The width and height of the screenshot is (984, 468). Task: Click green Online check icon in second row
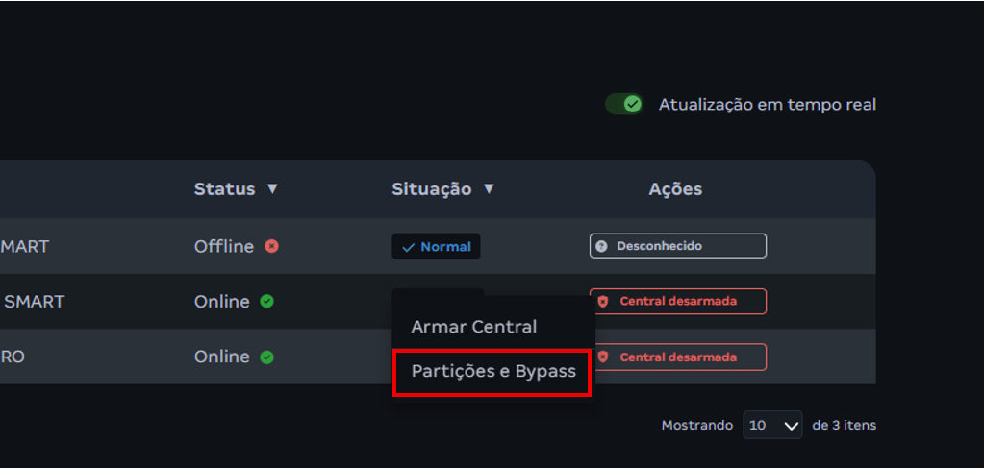click(x=266, y=301)
